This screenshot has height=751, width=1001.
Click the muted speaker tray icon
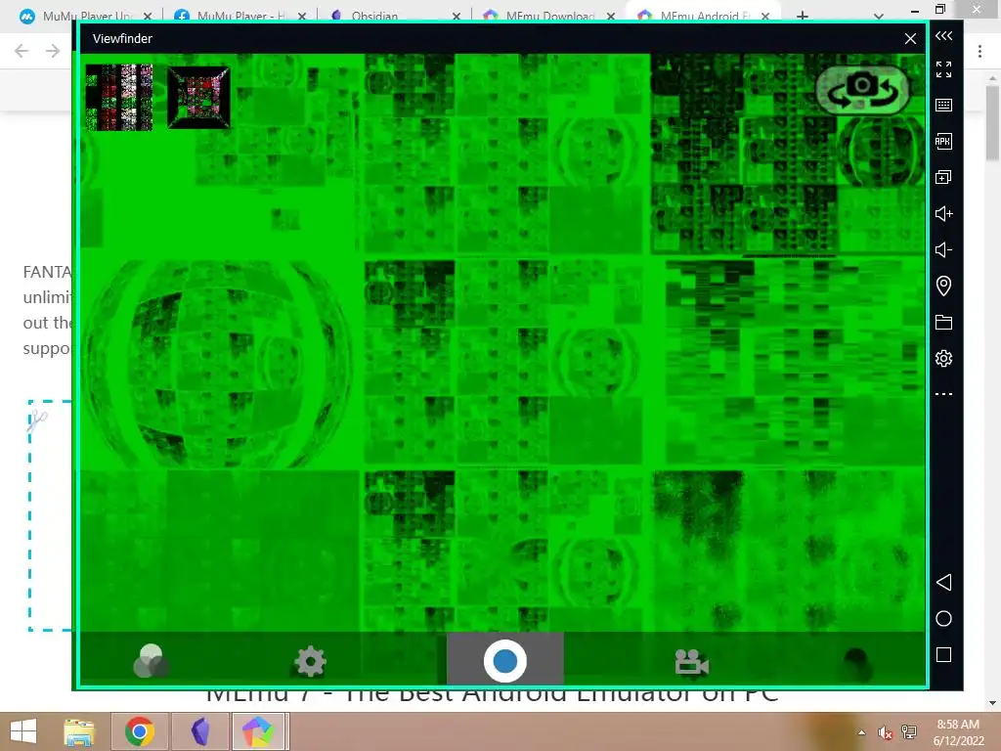tap(885, 732)
